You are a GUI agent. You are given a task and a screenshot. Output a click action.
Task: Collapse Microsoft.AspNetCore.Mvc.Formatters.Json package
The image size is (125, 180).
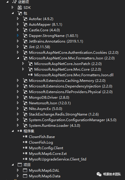pyautogui.click(x=18, y=58)
